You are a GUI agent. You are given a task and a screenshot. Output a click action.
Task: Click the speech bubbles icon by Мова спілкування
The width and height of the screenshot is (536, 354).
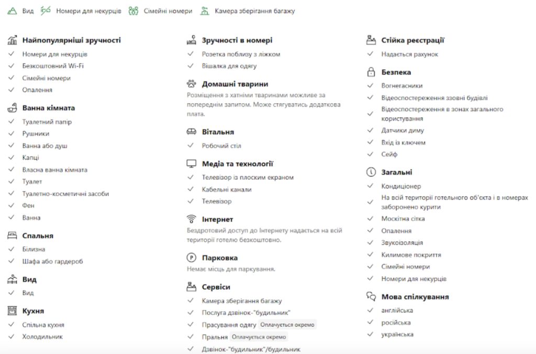(x=371, y=297)
